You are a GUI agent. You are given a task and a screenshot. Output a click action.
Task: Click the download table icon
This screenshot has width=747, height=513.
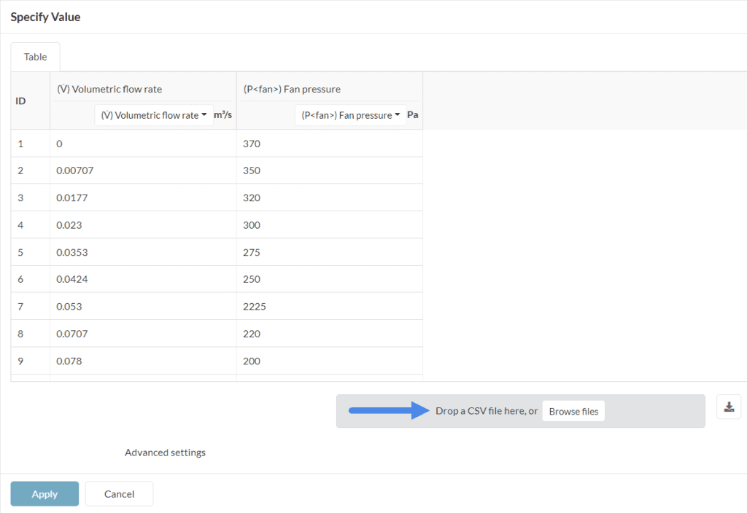[729, 407]
